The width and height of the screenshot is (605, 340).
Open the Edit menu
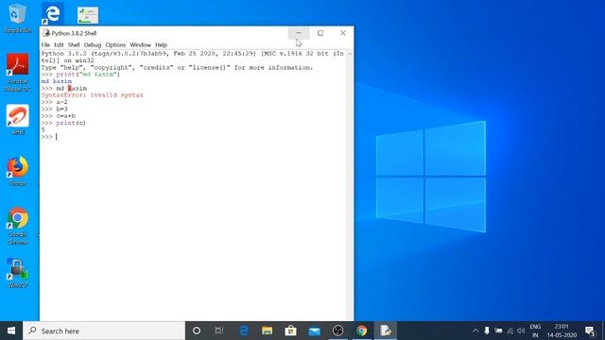point(59,44)
